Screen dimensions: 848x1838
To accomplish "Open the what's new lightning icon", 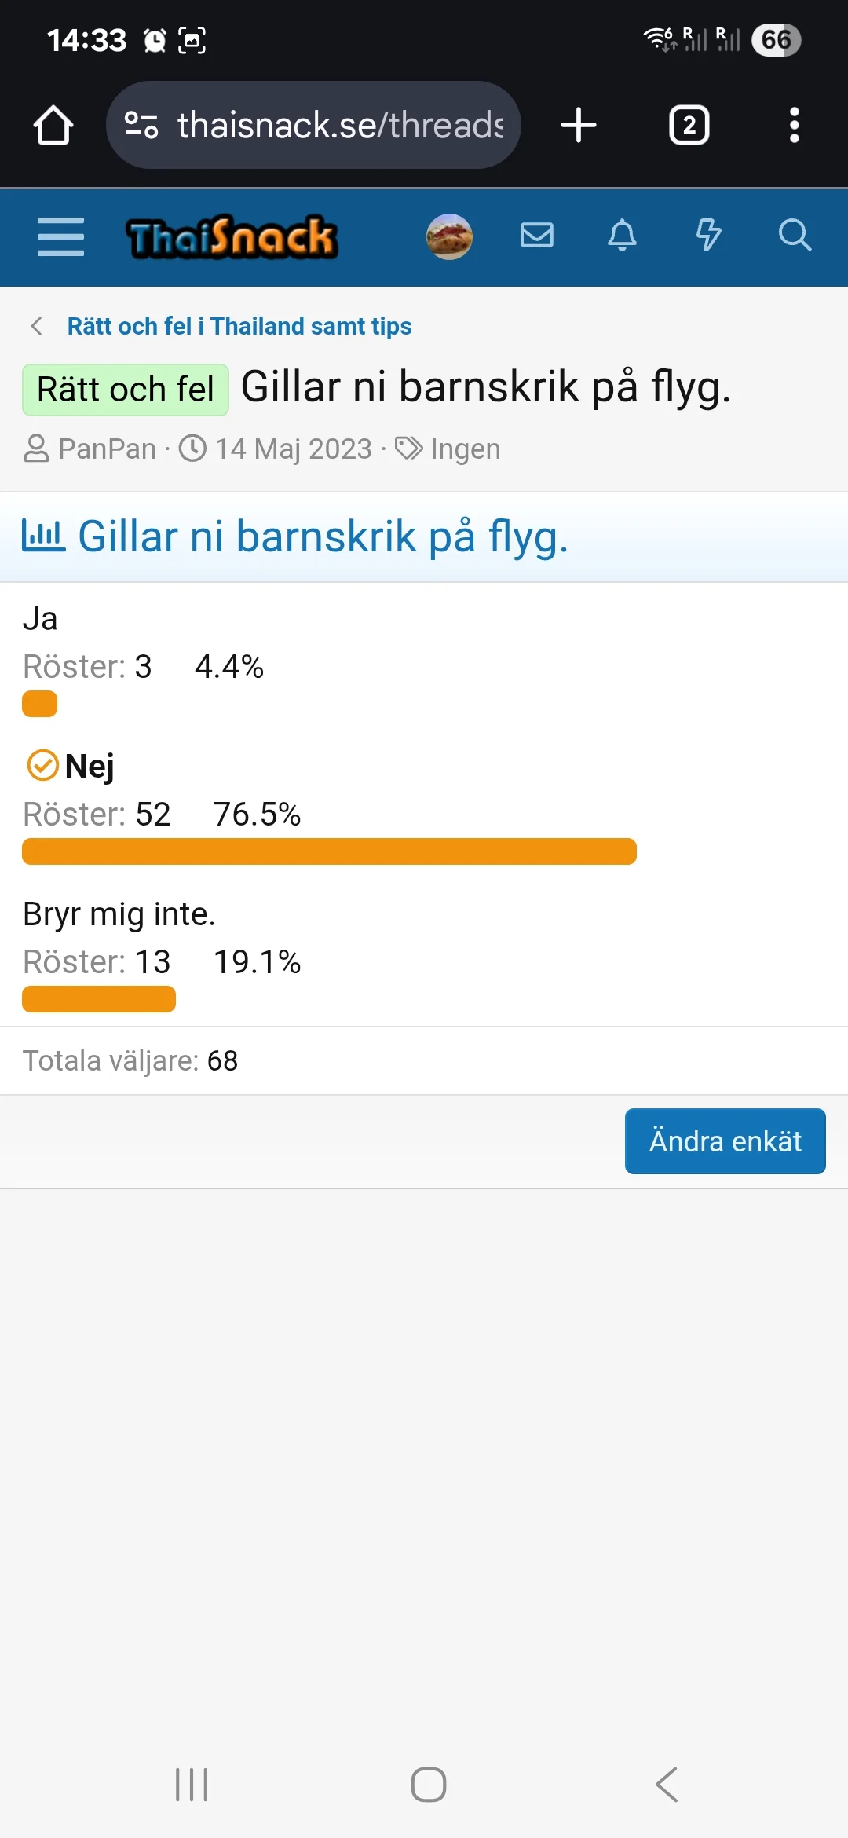I will [x=708, y=235].
